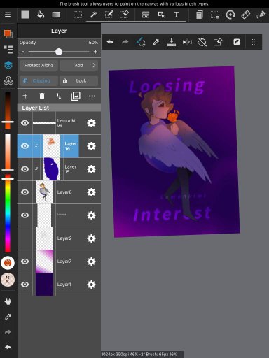Click the Lock layer button

pos(79,80)
